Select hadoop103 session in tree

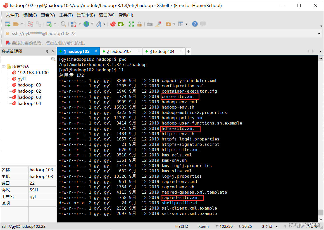coord(29,97)
